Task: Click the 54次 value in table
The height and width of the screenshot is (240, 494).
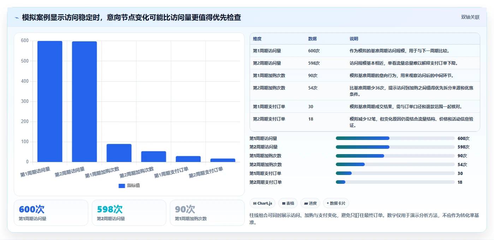Action: click(x=313, y=88)
